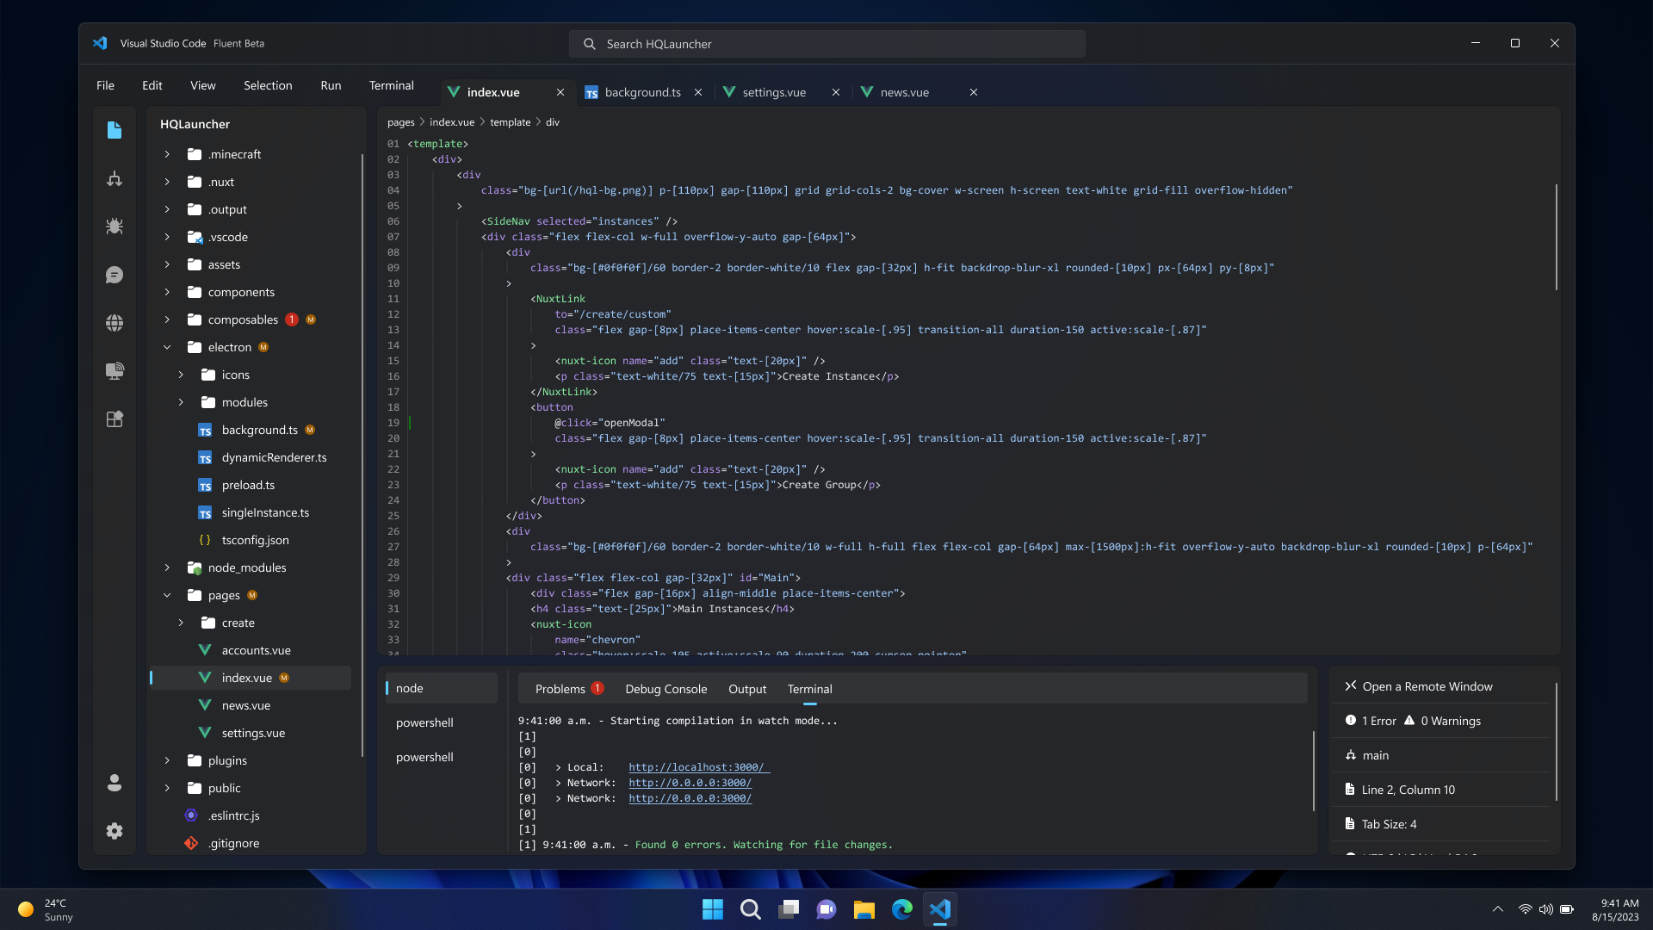Open File Explorer from the taskbar
The image size is (1653, 930).
coord(864,909)
